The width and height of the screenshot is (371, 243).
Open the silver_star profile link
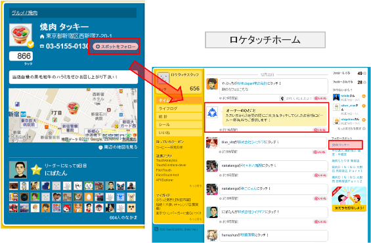coord(348,106)
